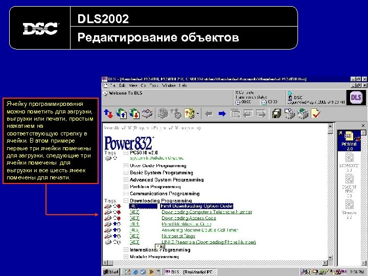368x276 pixels.
Task: Click Internet Explorer quick launch icon
Action: (x=135, y=272)
